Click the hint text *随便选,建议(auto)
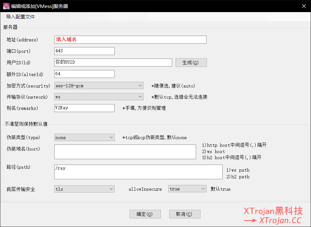311x227 pixels. [x=173, y=86]
